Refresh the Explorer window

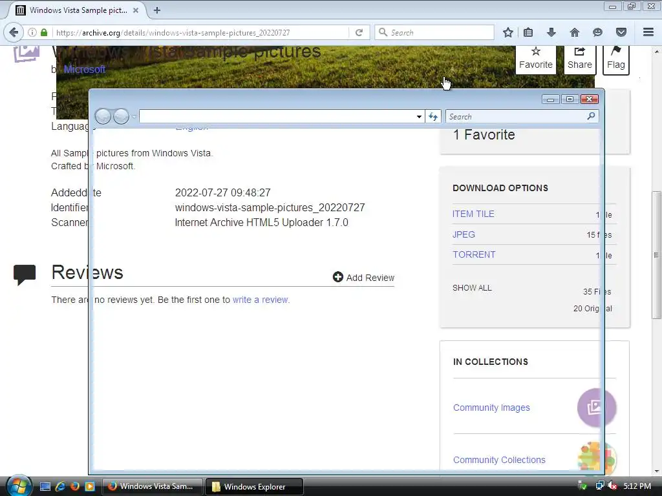433,116
